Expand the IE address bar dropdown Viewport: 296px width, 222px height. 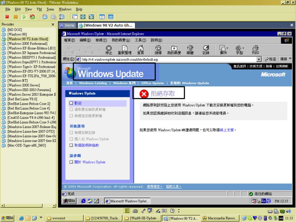[259, 60]
